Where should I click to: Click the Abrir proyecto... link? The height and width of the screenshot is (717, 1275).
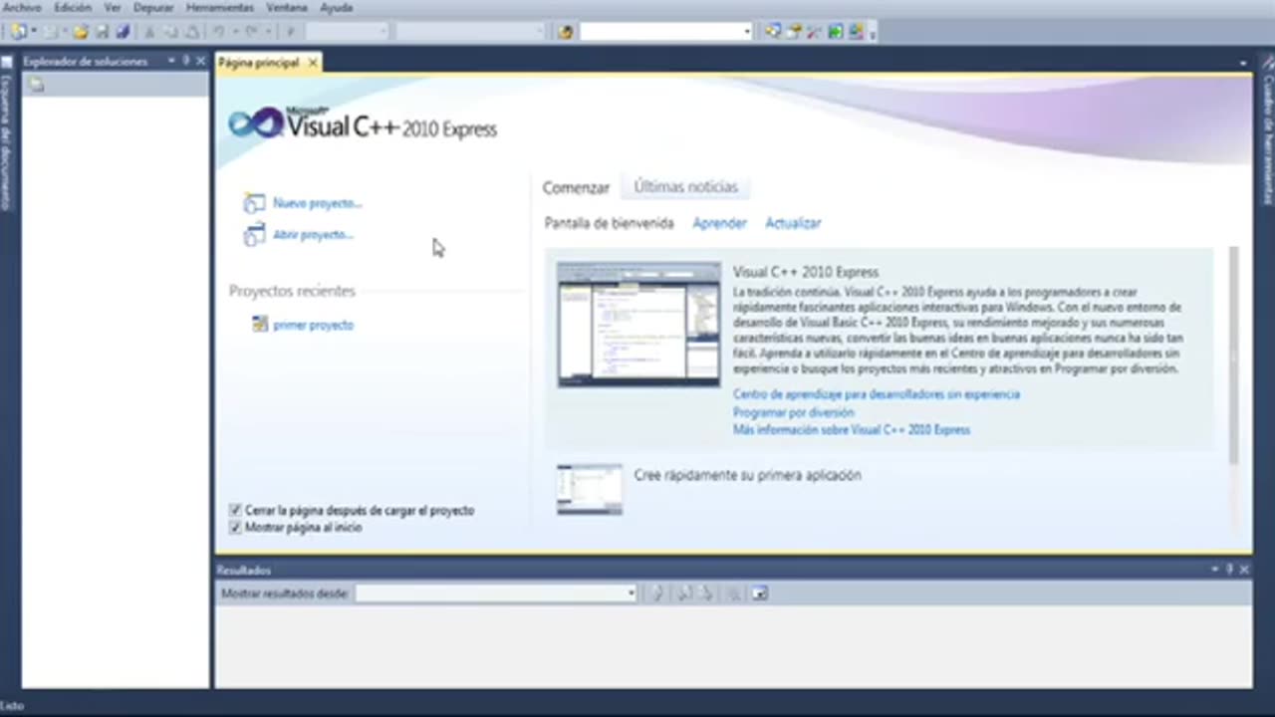point(314,235)
